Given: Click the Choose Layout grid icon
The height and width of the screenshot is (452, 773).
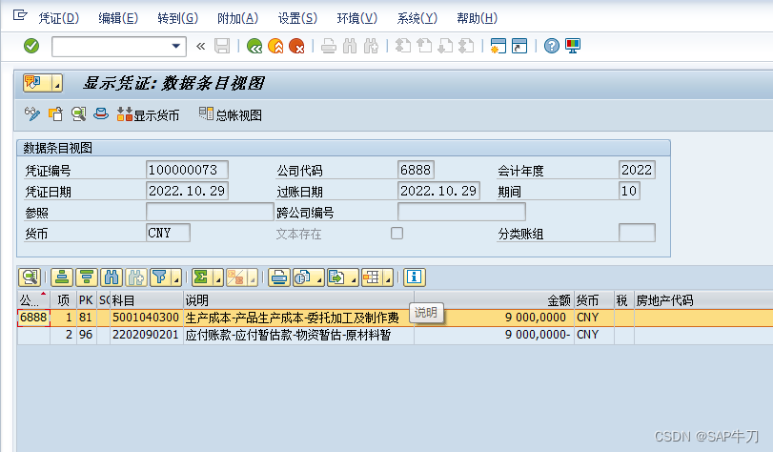Looking at the screenshot, I should coord(371,277).
